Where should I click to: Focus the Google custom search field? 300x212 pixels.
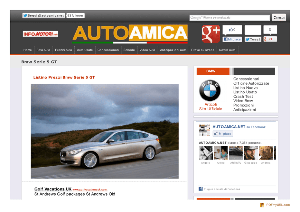(230, 18)
